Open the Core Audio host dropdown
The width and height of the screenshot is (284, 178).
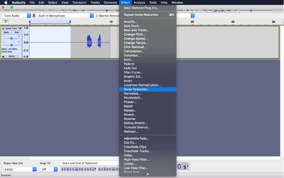29,15
